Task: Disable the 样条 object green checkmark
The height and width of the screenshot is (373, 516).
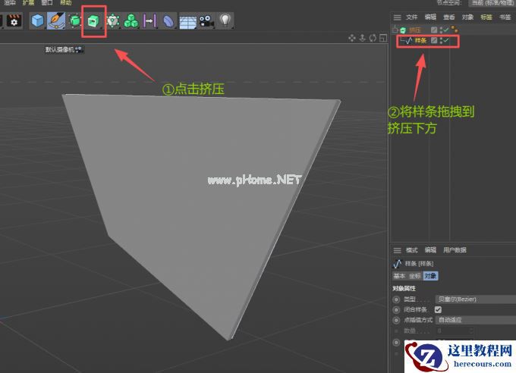Action: pyautogui.click(x=446, y=40)
